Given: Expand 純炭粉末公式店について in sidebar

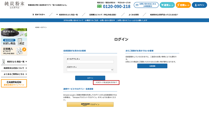Looking at the screenshot, I should (14, 68).
